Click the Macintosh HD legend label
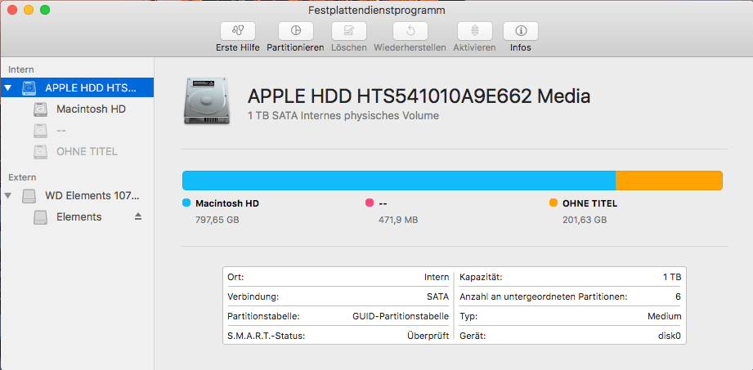 click(x=227, y=203)
